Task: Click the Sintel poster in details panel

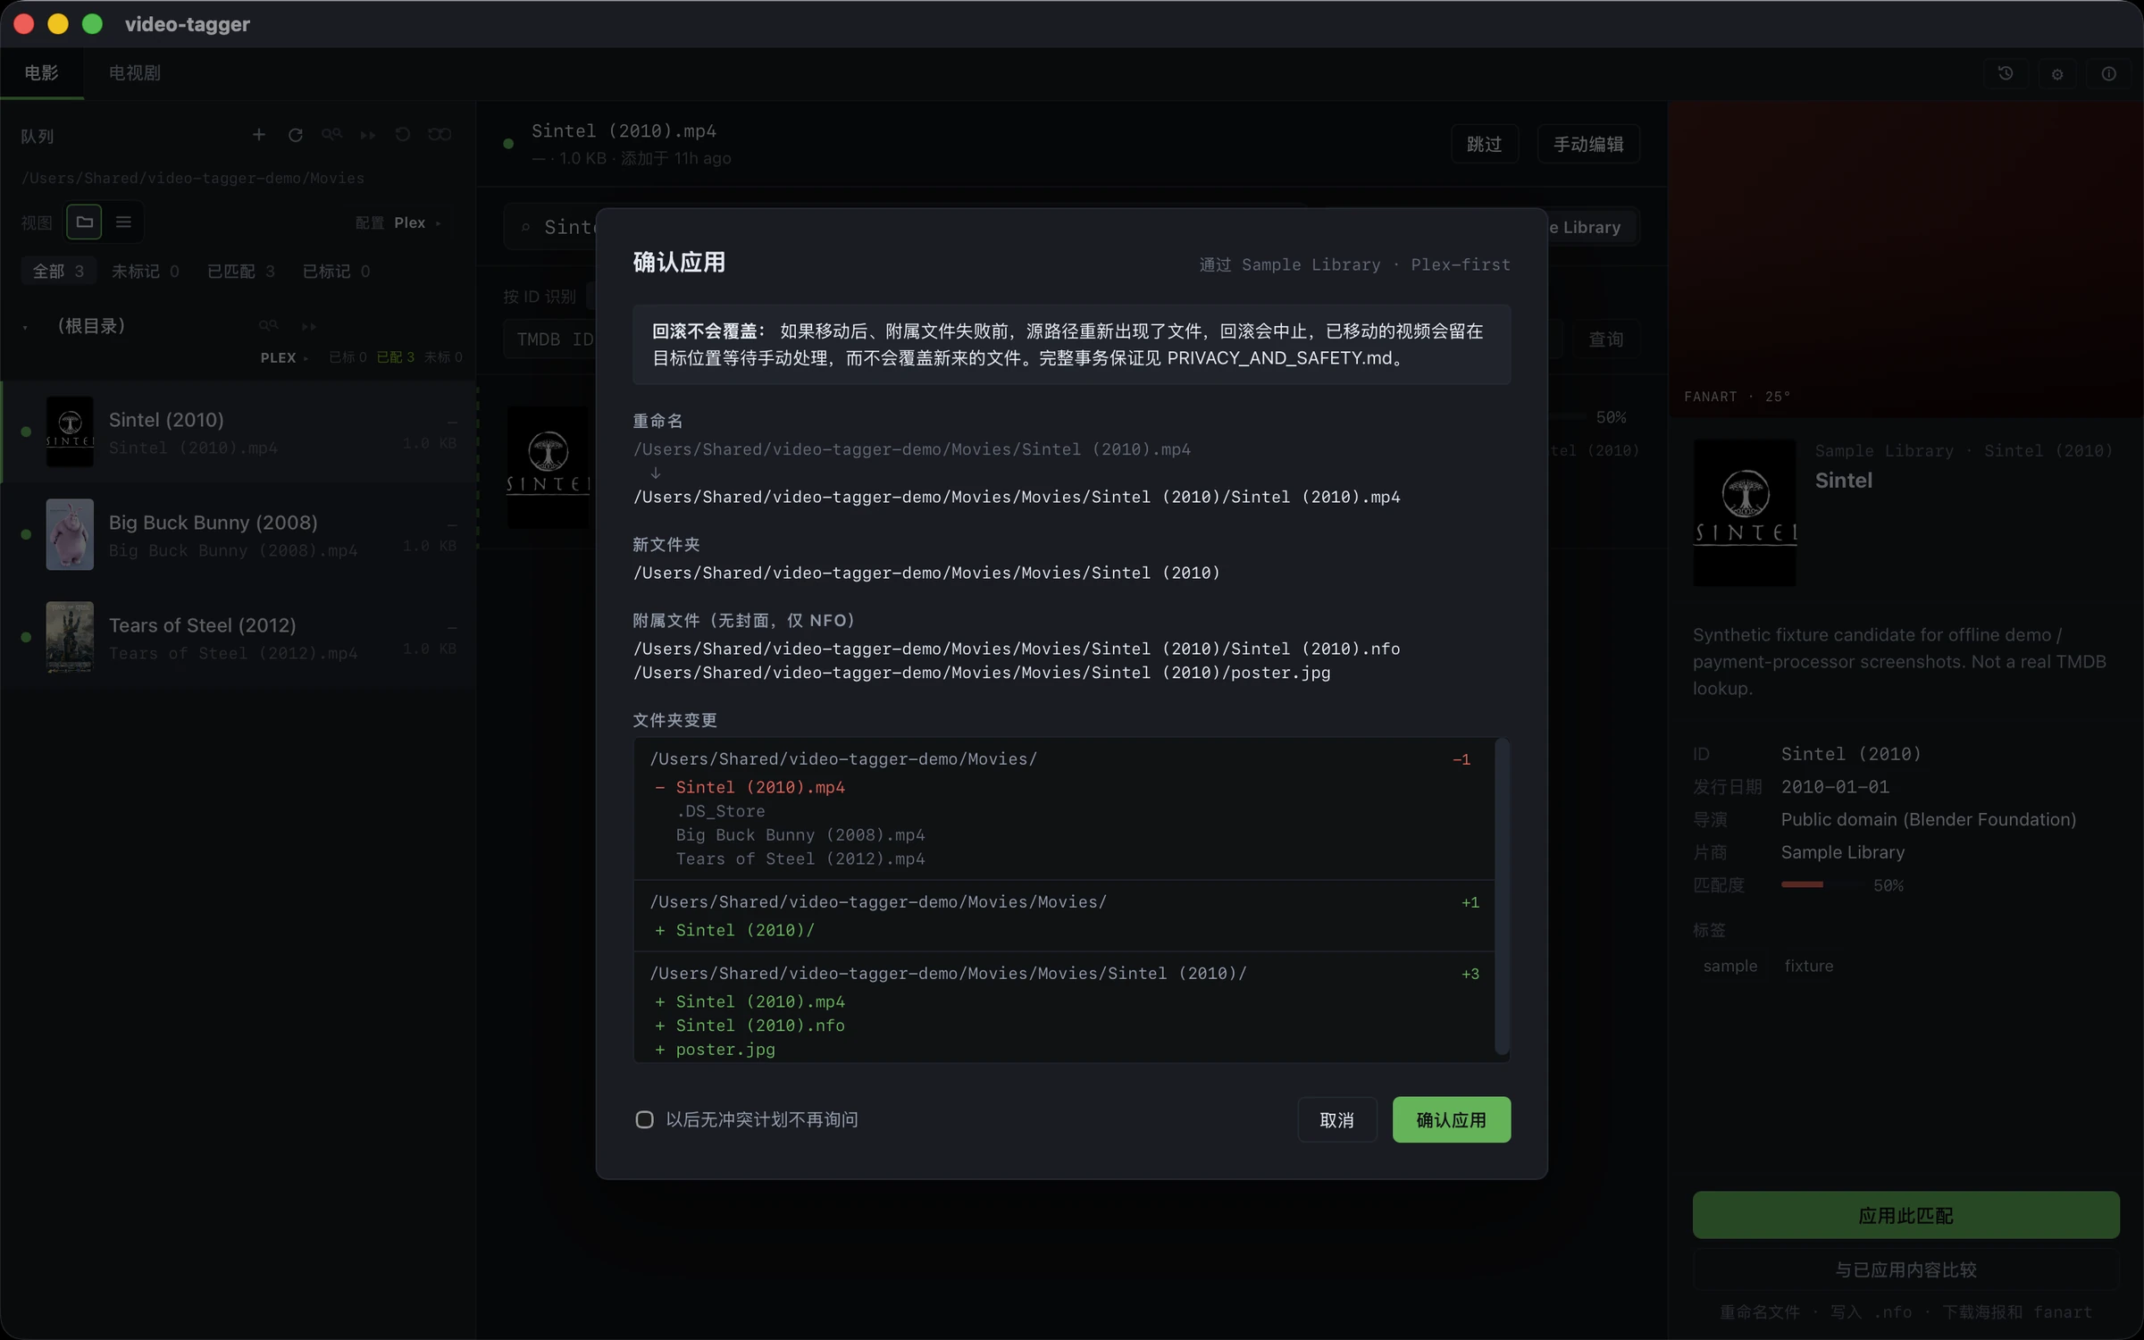Action: click(1745, 513)
